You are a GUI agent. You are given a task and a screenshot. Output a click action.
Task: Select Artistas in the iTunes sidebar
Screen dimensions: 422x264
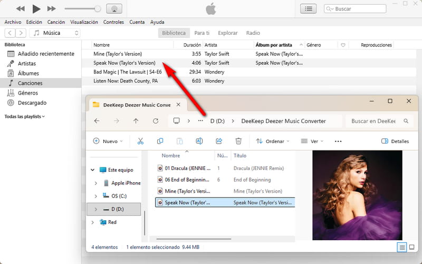click(x=41, y=63)
